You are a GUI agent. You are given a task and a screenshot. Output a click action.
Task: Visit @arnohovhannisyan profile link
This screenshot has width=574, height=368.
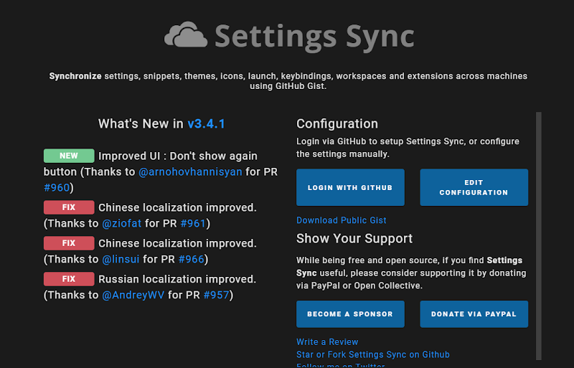[x=190, y=172]
